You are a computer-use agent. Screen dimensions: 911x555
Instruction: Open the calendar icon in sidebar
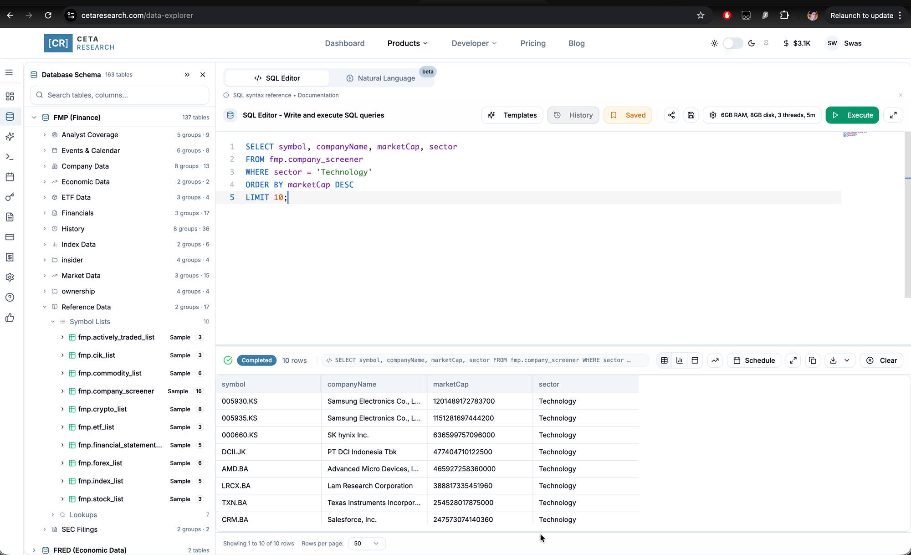pyautogui.click(x=10, y=177)
